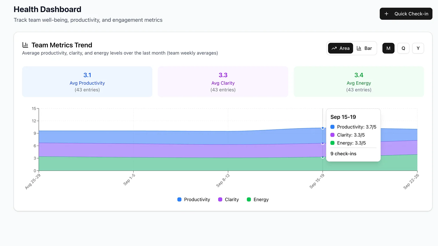The height and width of the screenshot is (246, 438).
Task: Toggle the Productivity series in the legend
Action: tap(193, 199)
